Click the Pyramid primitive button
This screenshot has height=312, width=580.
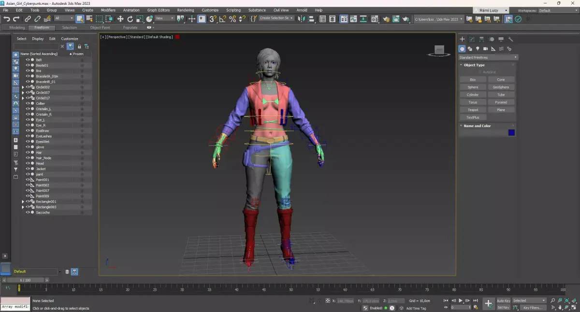501,102
